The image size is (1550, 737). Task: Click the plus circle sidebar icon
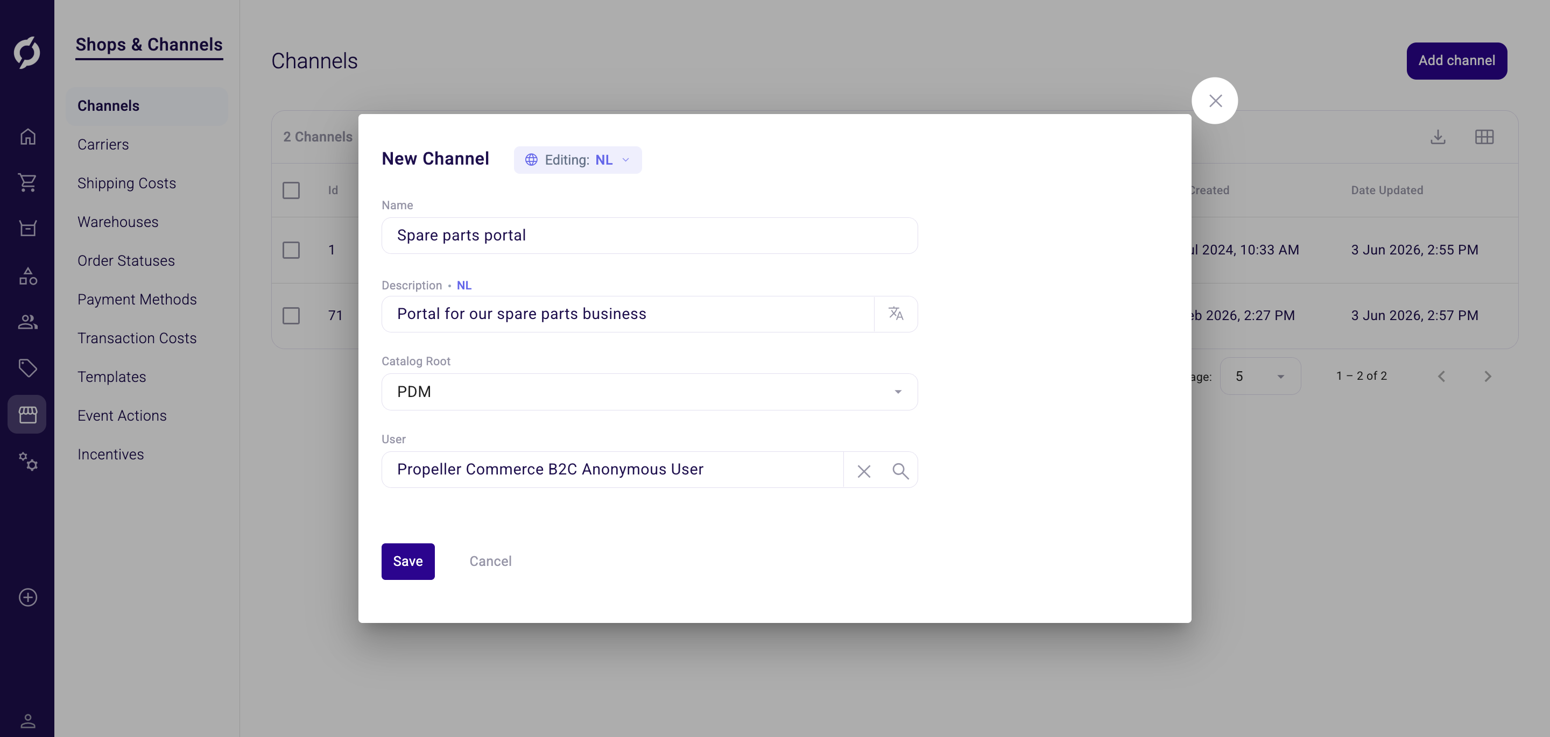point(27,598)
